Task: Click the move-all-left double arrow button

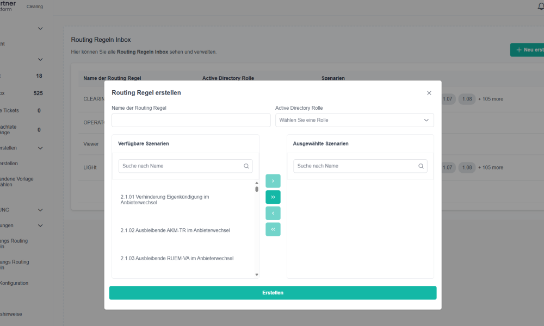Action: coord(273,229)
